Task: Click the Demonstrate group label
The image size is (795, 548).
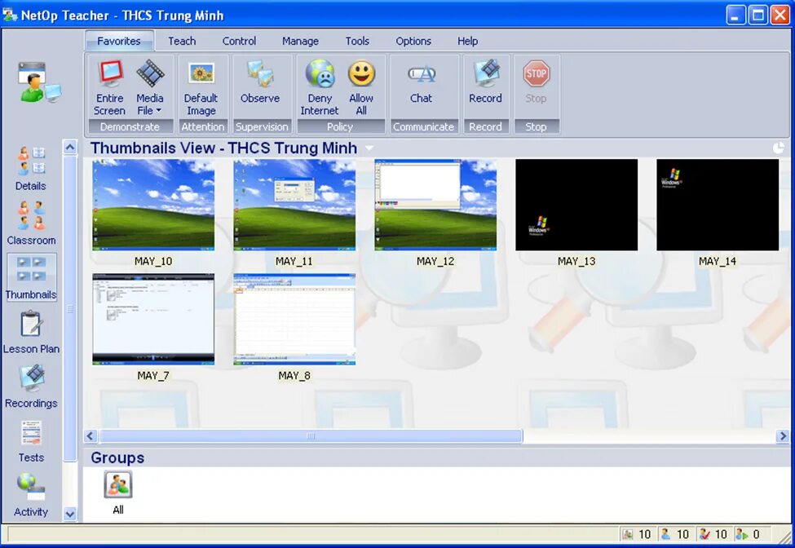Action: [130, 126]
